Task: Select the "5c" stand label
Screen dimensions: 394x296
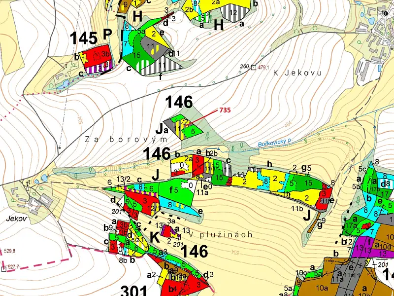Action: coord(362,169)
